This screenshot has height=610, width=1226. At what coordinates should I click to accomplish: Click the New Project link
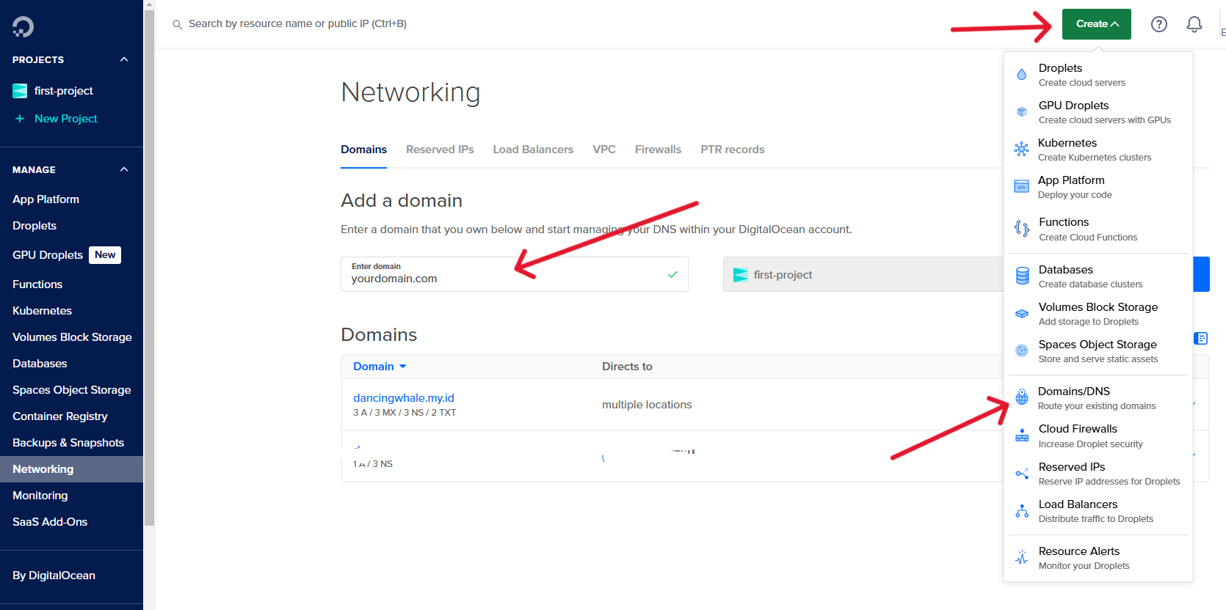[65, 119]
